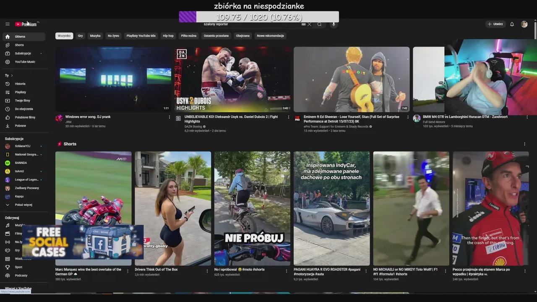Open options for Windows error song video
This screenshot has width=537, height=302.
coord(169,117)
